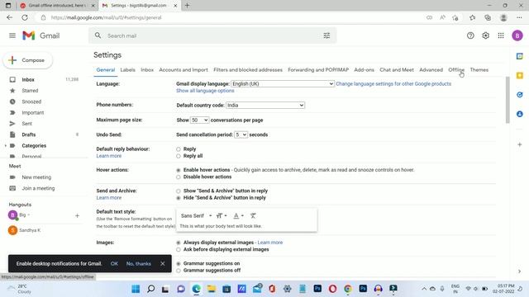
Task: Switch to the Offline settings tab
Action: (x=456, y=69)
